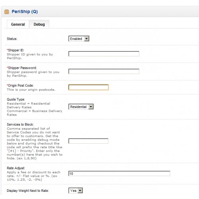Click the Quote Type dropdown arrow
This screenshot has height=199, width=199.
[91, 107]
